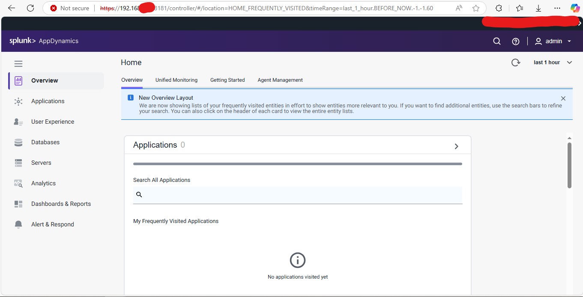
Task: Open Dashboards & Reports from sidebar
Action: click(x=61, y=204)
